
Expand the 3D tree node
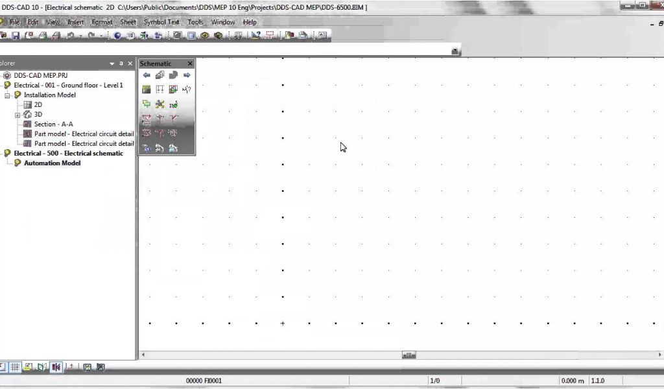point(18,115)
